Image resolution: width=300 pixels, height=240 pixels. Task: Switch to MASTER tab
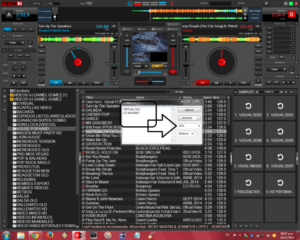pos(173,29)
